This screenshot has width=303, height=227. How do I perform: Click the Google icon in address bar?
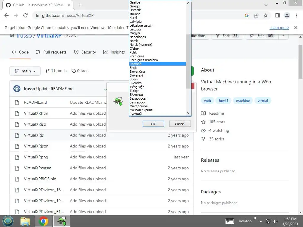246,15
